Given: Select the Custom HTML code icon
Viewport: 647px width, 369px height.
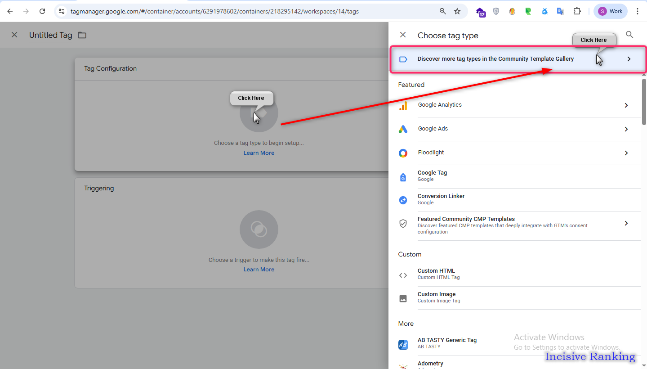Looking at the screenshot, I should (403, 275).
